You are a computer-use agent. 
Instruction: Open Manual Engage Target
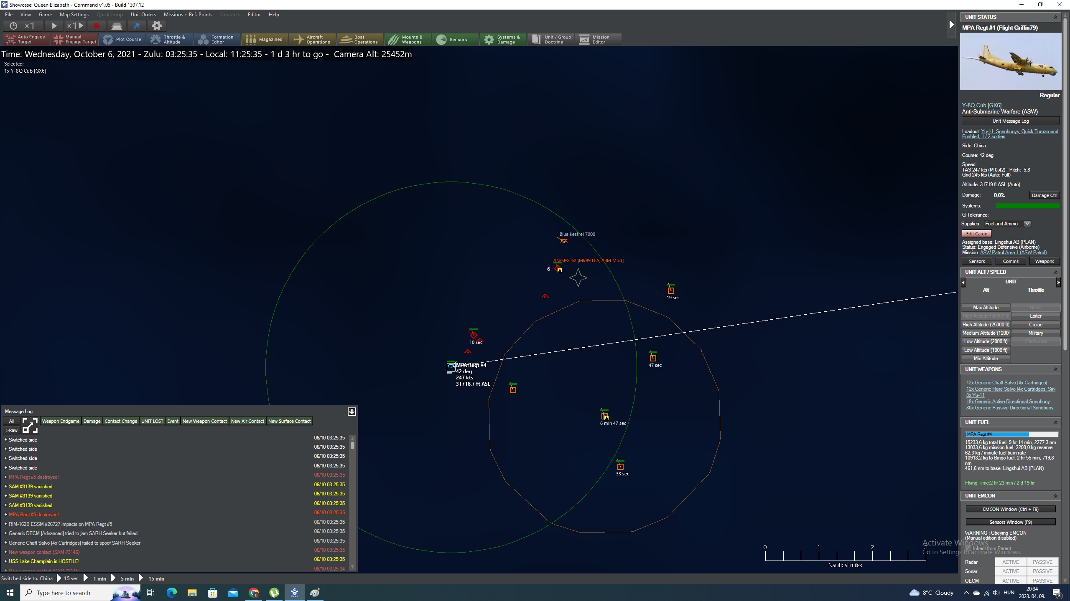pyautogui.click(x=75, y=40)
